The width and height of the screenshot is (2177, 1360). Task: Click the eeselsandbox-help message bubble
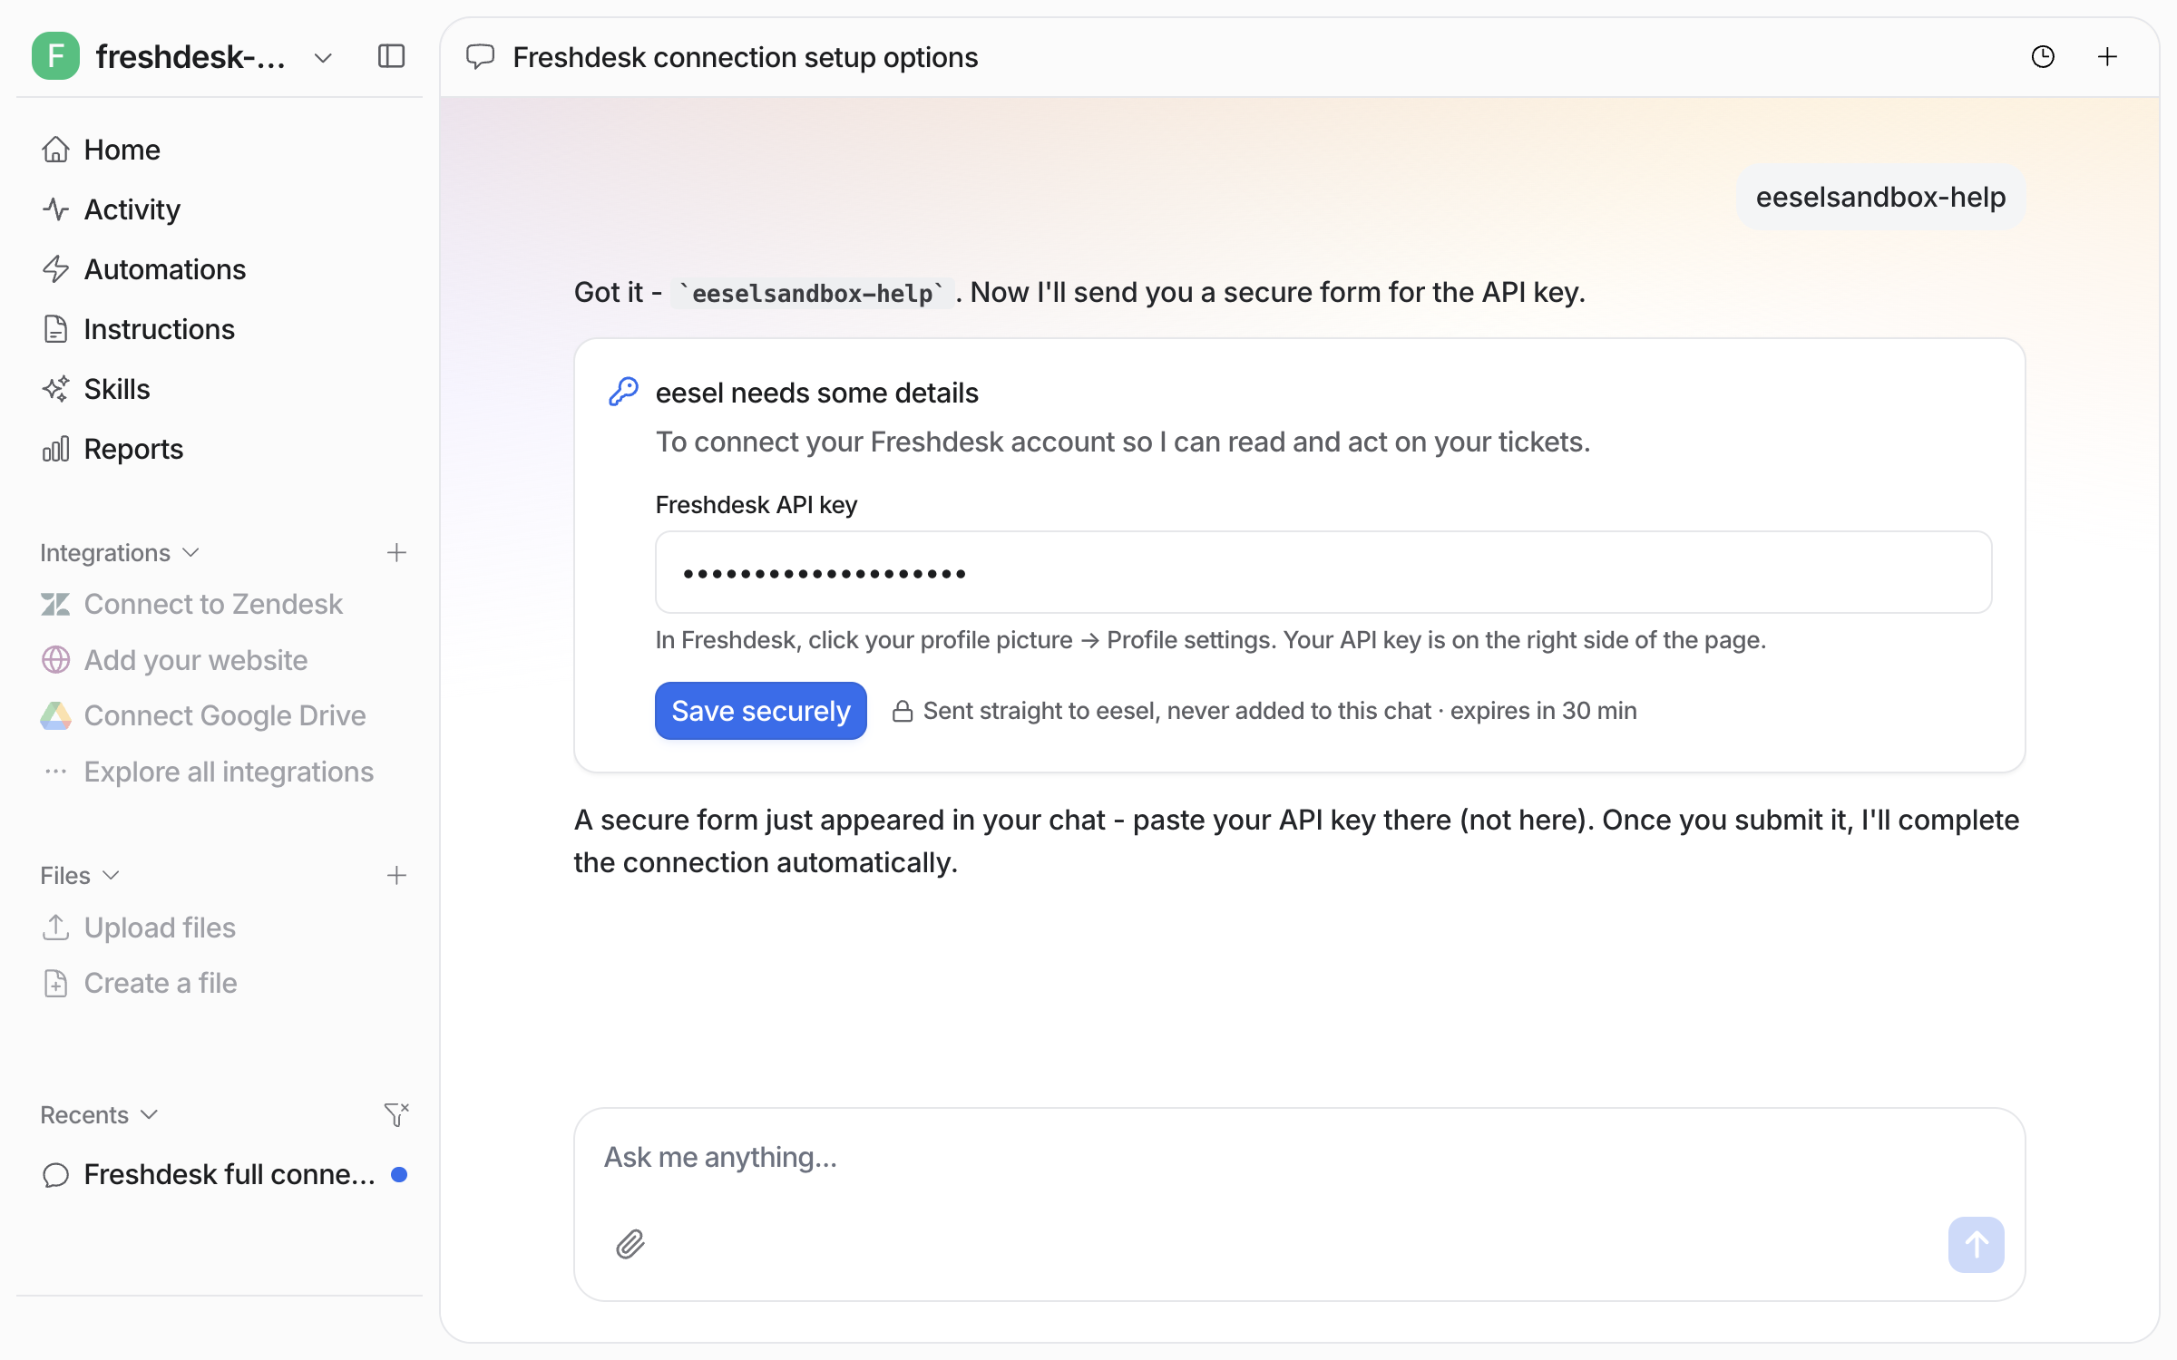coord(1880,197)
